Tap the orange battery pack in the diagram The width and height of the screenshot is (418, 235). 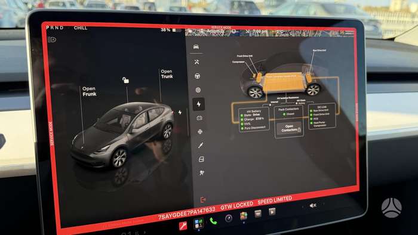click(x=284, y=82)
